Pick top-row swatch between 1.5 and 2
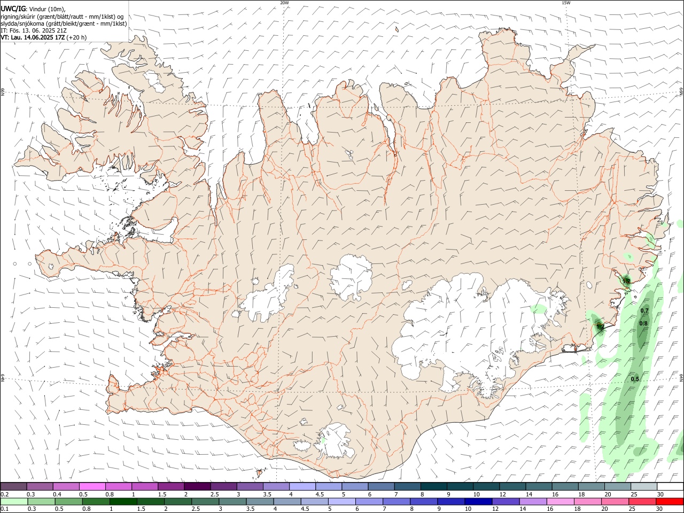Viewport: 684px width, 513px height. 171,486
